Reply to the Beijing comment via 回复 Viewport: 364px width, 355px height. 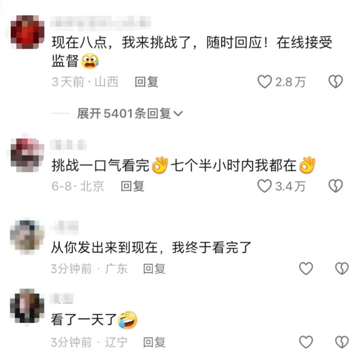(132, 186)
